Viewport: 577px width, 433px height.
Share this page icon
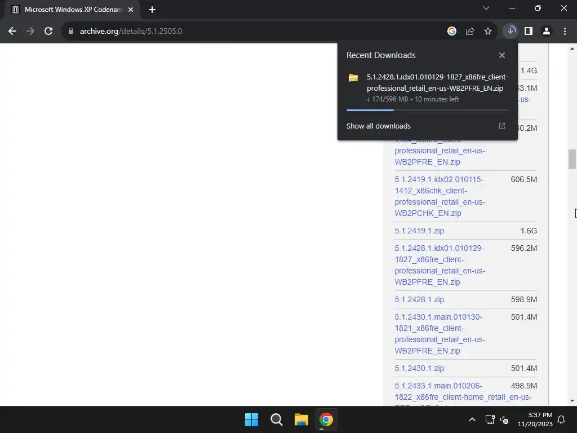click(470, 32)
